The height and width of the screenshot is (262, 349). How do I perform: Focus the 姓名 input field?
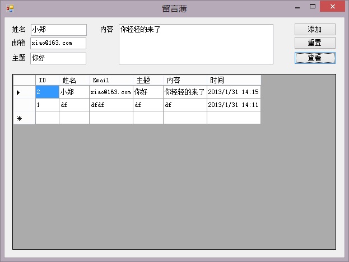pyautogui.click(x=58, y=30)
